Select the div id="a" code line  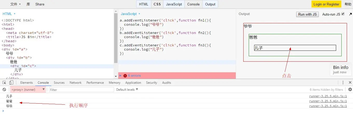pyautogui.click(x=15, y=49)
